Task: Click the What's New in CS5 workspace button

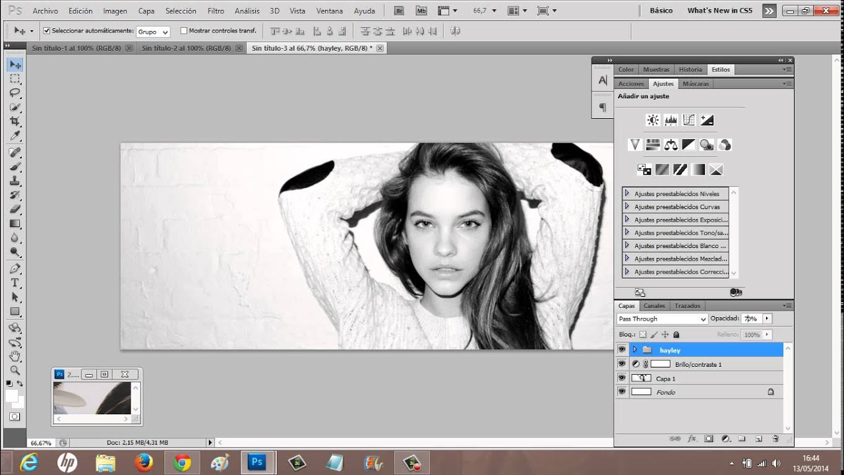Action: tap(719, 11)
